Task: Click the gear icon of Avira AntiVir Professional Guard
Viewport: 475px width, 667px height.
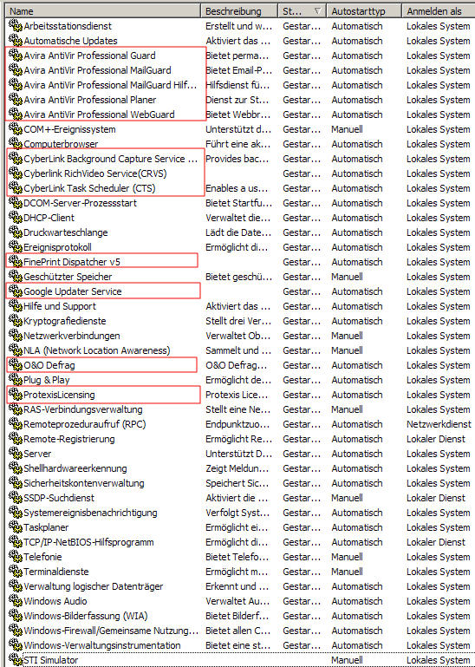Action: pos(16,56)
